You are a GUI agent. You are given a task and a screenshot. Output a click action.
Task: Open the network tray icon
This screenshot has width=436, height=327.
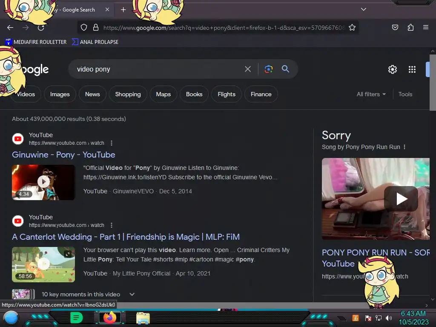(379, 318)
